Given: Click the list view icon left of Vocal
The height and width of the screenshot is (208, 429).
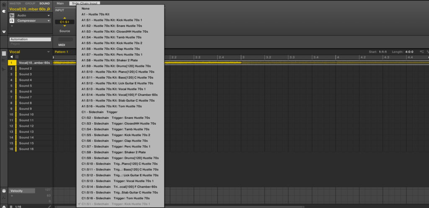Looking at the screenshot, I should click(x=4, y=53).
